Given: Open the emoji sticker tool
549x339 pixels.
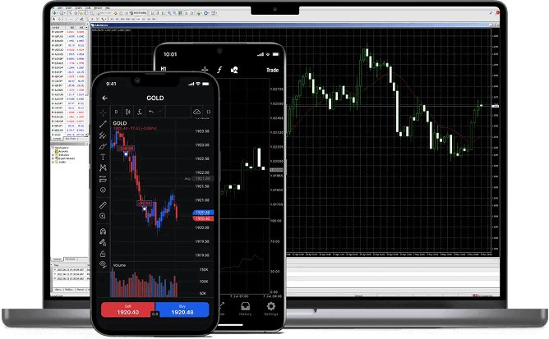Looking at the screenshot, I should pyautogui.click(x=104, y=189).
